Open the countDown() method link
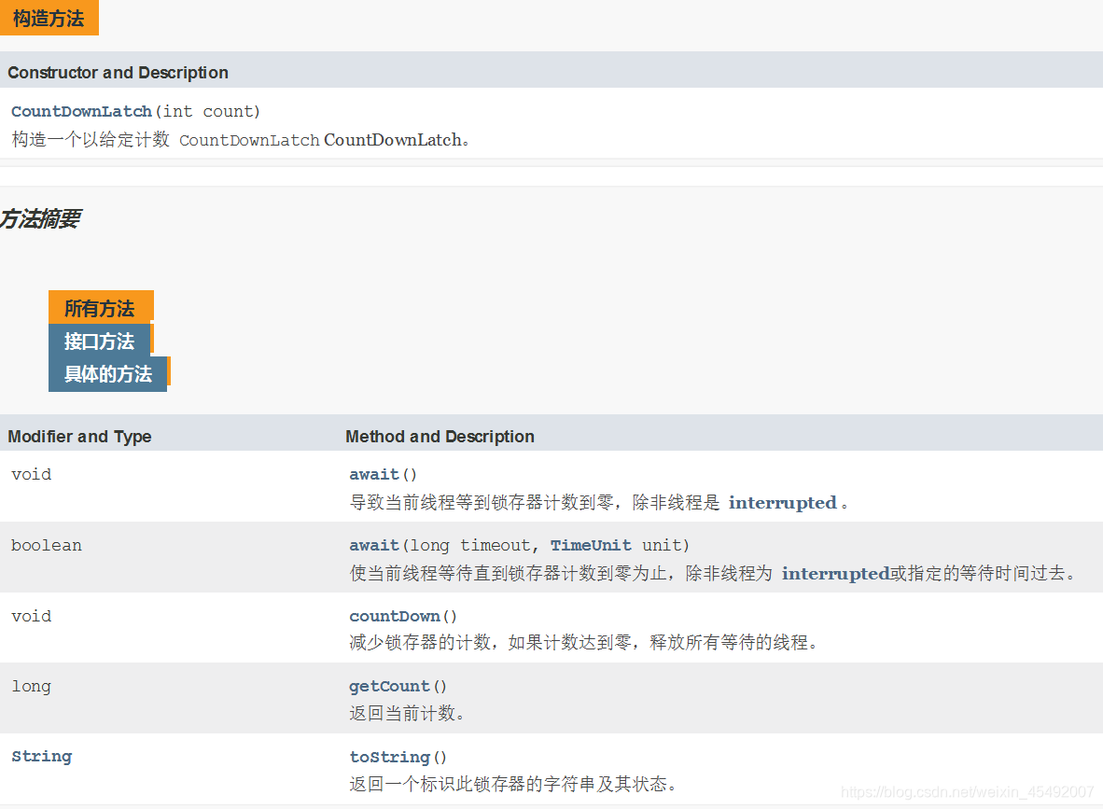The height and width of the screenshot is (809, 1103). pyautogui.click(x=395, y=616)
